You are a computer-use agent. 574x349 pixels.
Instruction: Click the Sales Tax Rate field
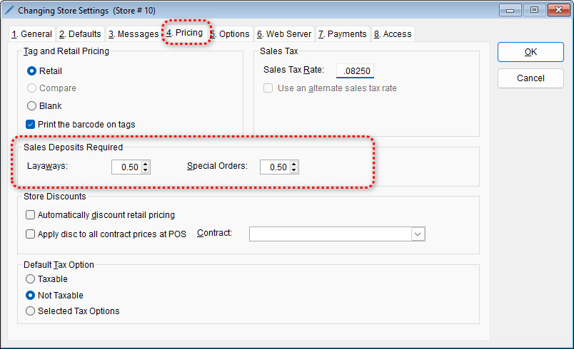[x=355, y=71]
